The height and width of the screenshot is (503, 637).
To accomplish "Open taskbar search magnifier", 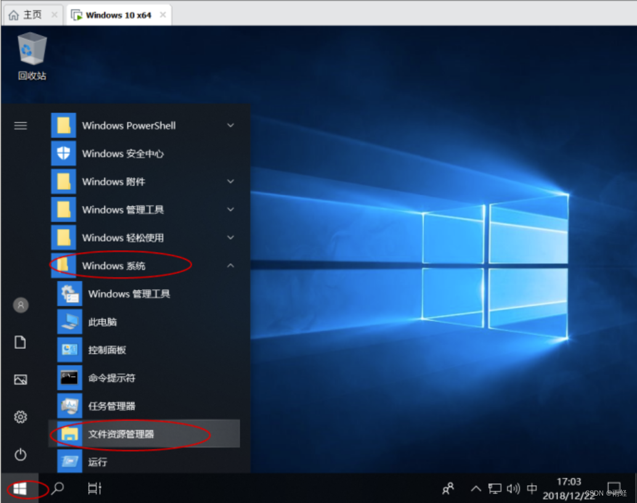I will [58, 488].
